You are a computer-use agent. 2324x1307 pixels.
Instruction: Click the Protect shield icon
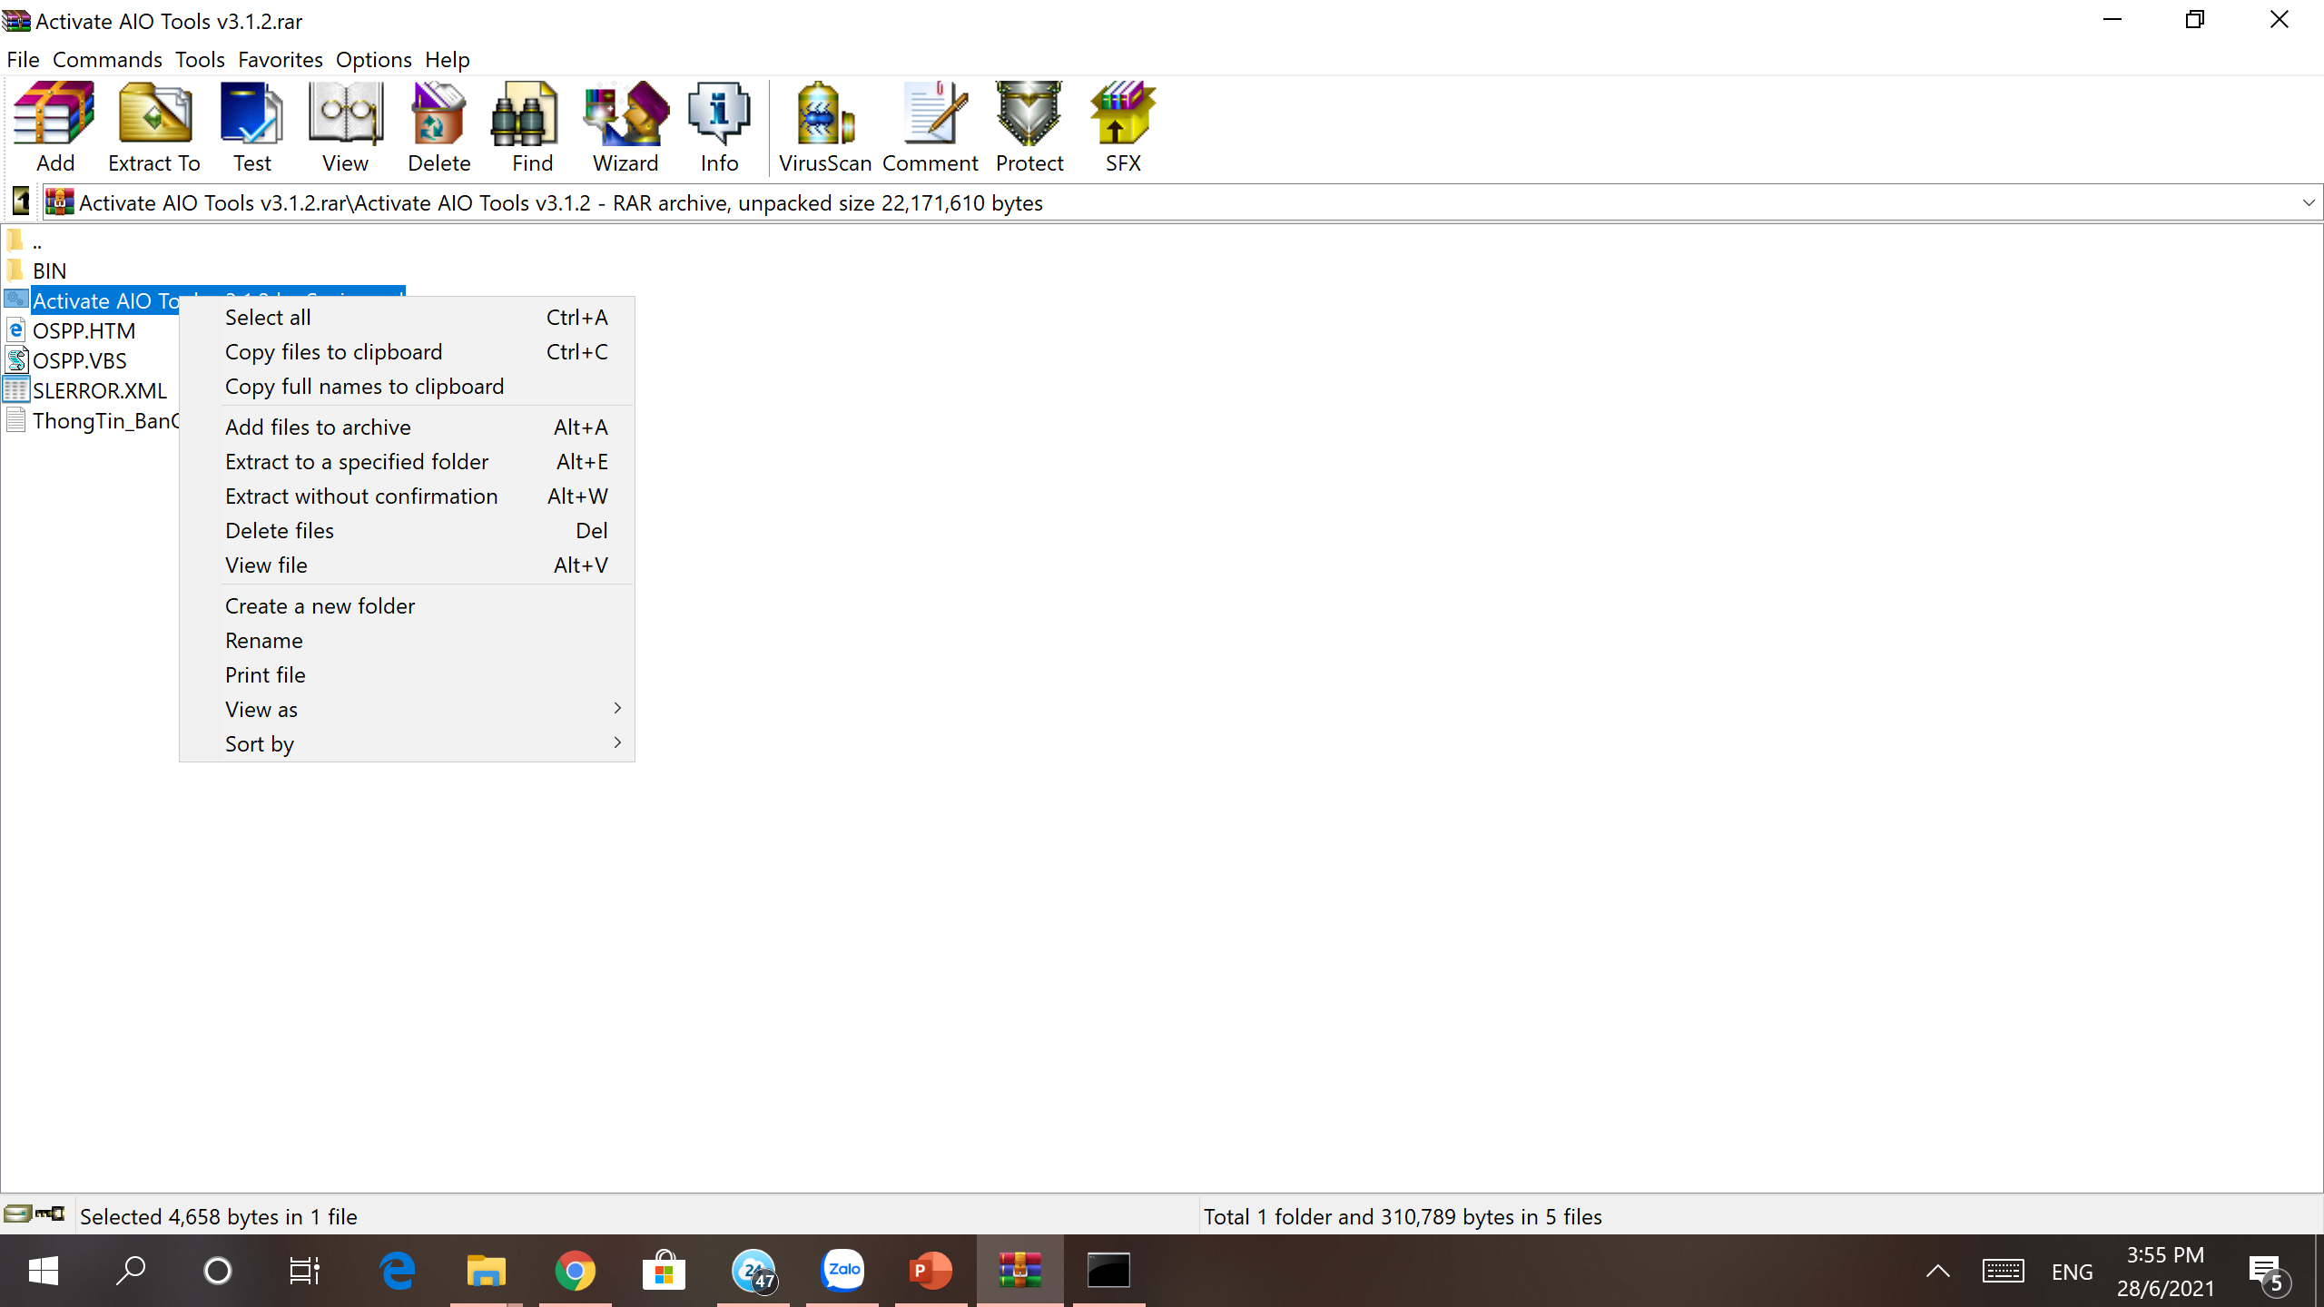pyautogui.click(x=1029, y=127)
